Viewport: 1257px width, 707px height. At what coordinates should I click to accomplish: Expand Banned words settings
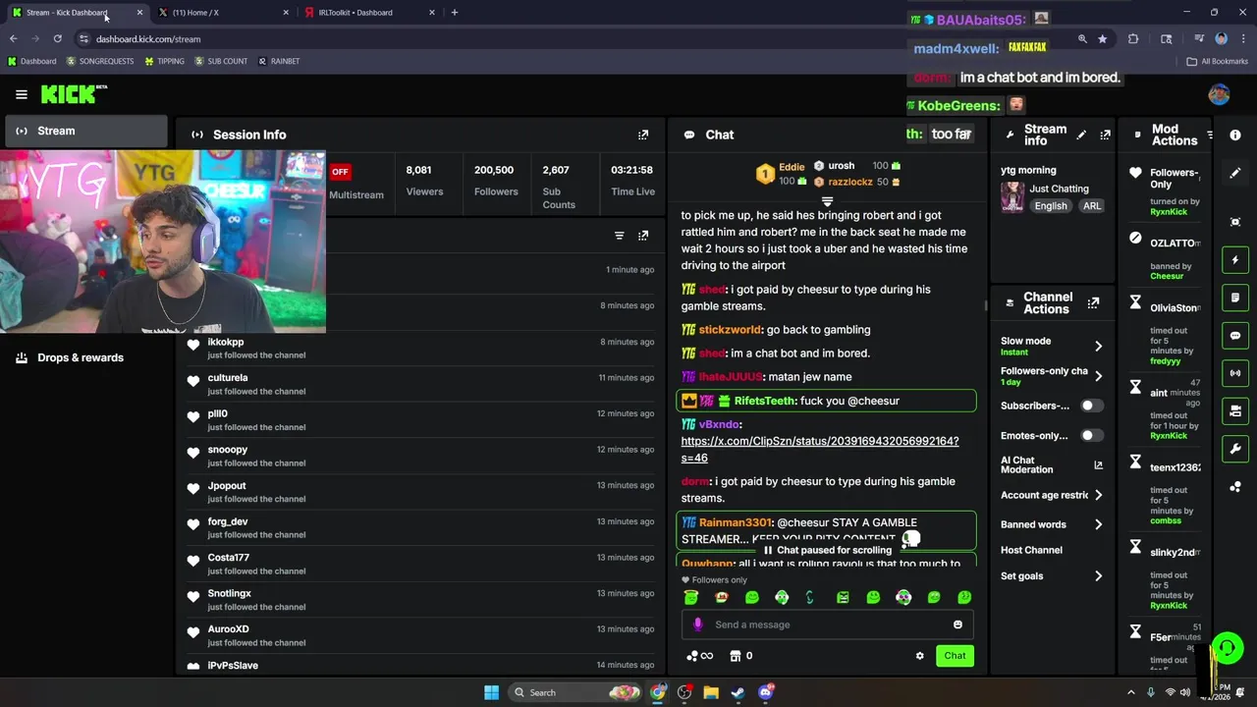1098,524
